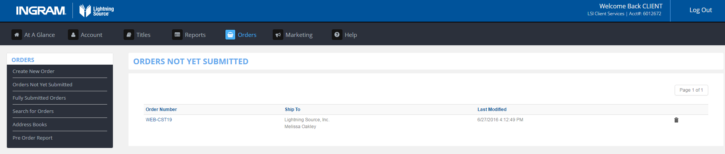Open order WEB-CST19
Screen dimensions: 725x154
coord(159,120)
